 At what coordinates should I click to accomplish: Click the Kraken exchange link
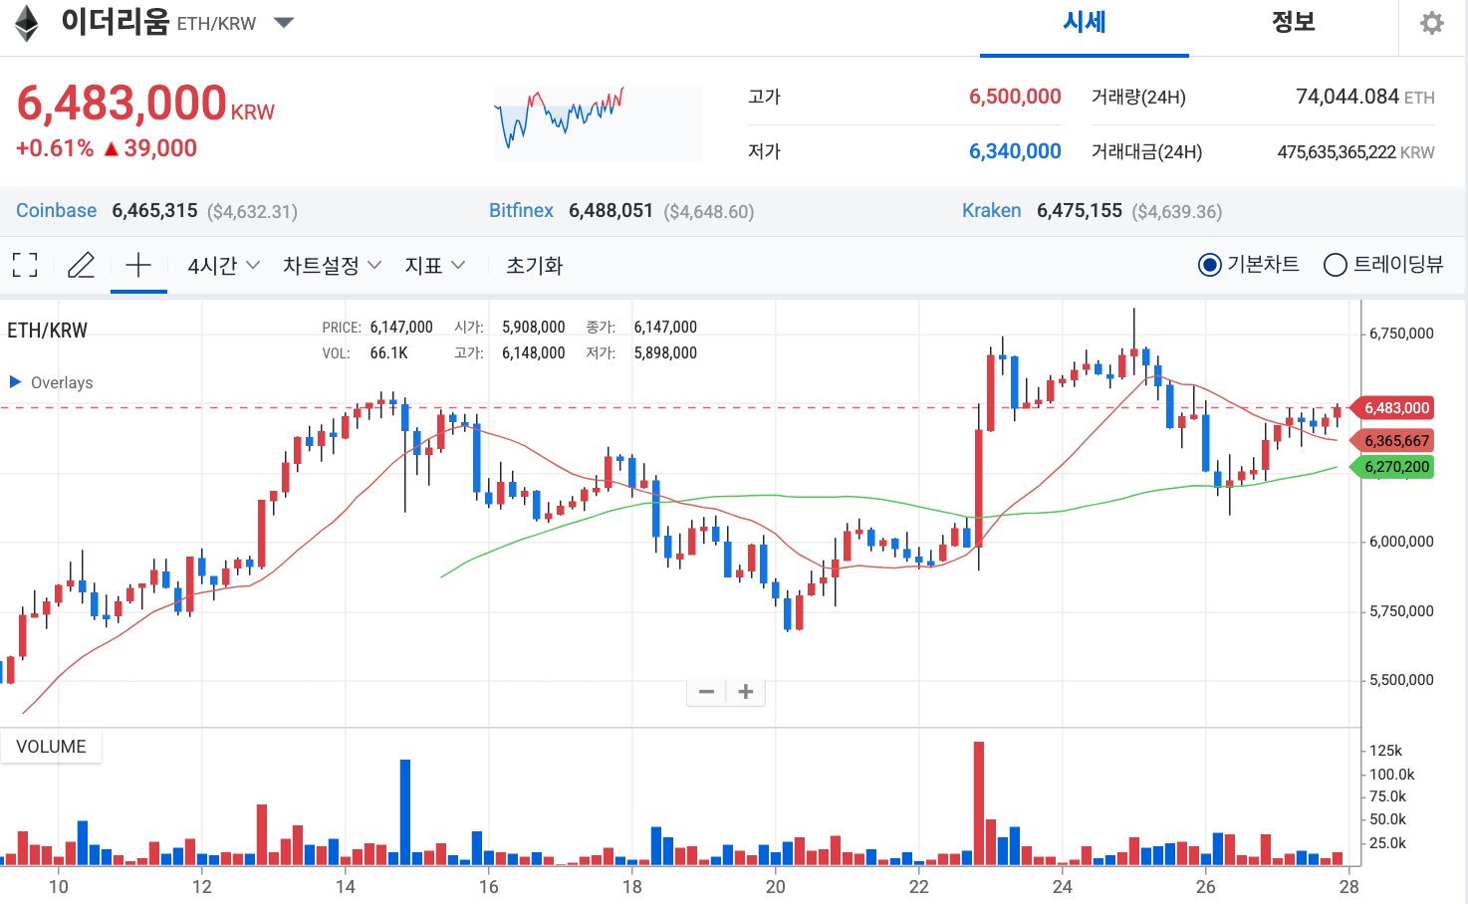991,210
